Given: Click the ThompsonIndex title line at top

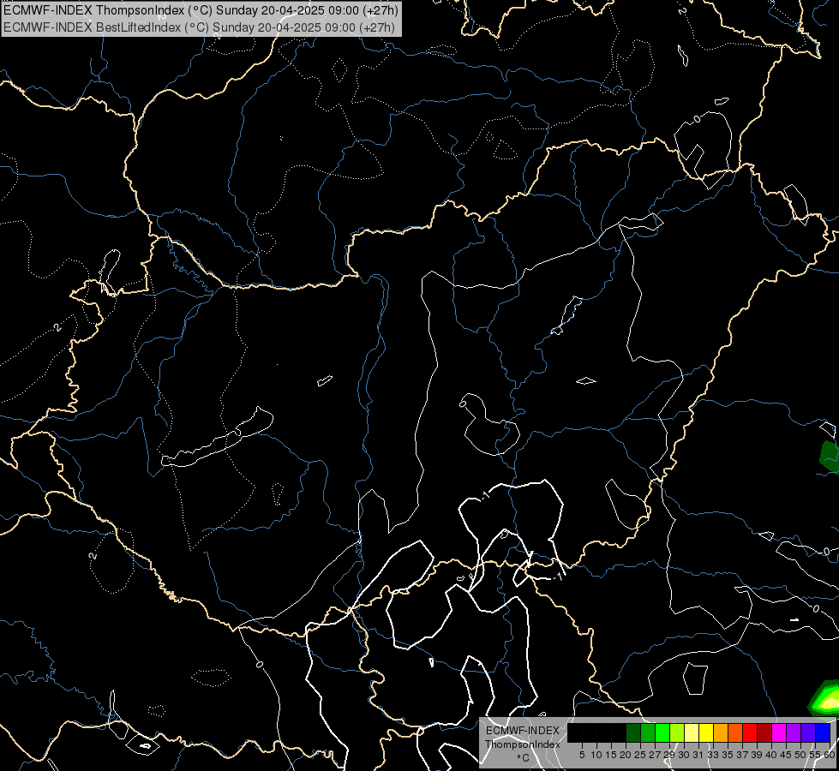Looking at the screenshot, I should [201, 9].
